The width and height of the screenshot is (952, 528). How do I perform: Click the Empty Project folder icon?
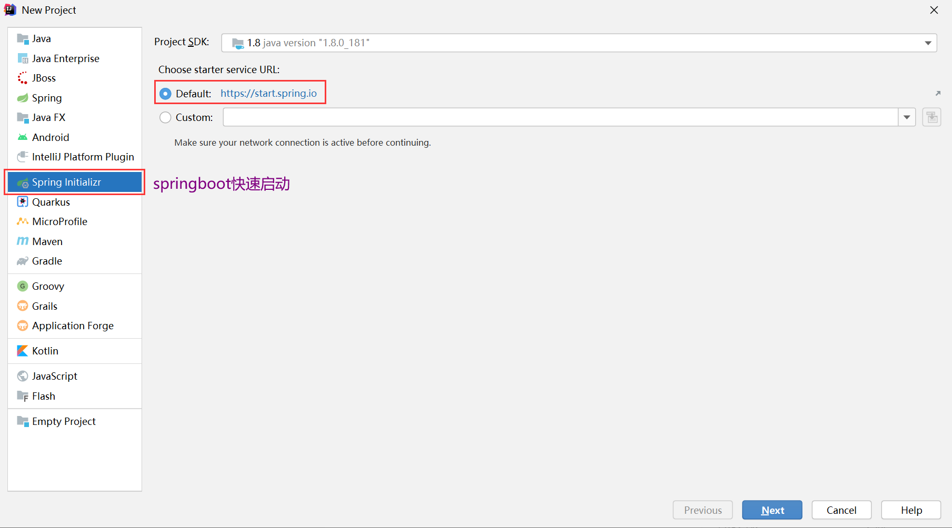coord(23,421)
